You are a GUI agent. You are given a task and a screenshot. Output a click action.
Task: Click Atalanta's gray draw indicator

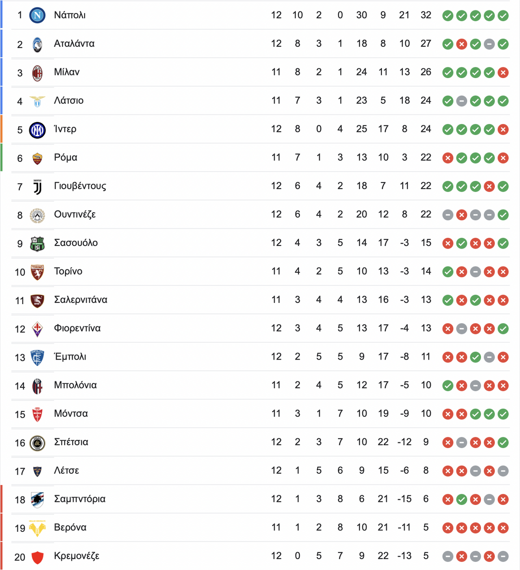pos(489,44)
